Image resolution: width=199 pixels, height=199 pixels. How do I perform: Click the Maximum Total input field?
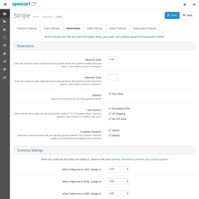[112, 77]
